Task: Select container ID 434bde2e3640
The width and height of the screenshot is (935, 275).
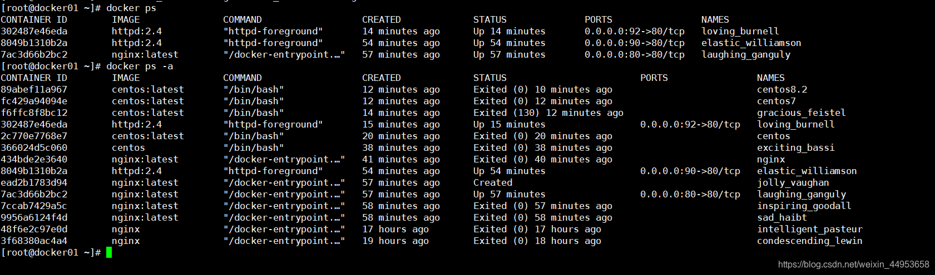Action: [x=34, y=159]
